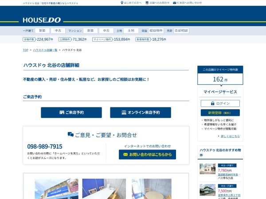Viewport: 266px width, 199px height.
Task: Click the 公開物件 count label
Action: point(65,39)
